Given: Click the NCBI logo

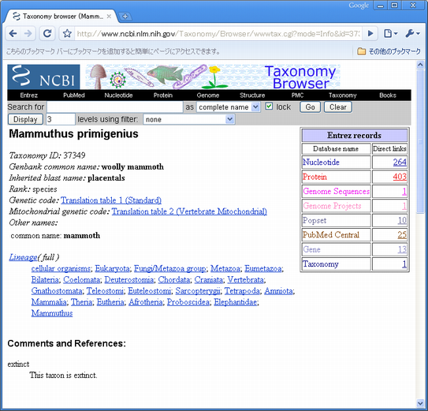Looking at the screenshot, I should 43,77.
